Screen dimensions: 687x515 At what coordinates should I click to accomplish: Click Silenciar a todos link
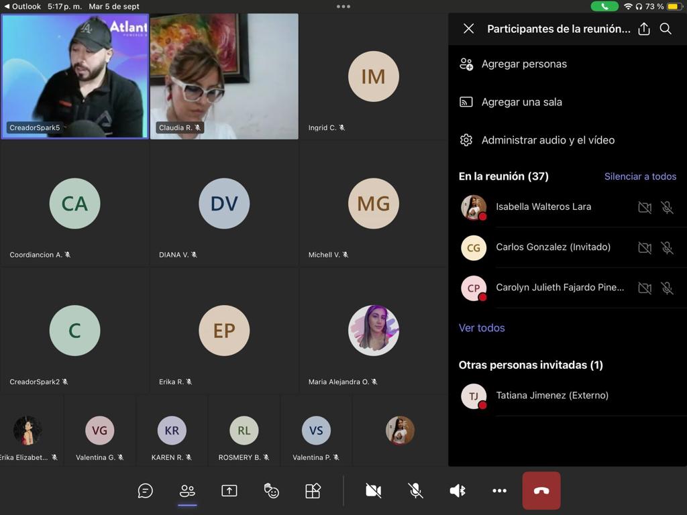pos(640,176)
